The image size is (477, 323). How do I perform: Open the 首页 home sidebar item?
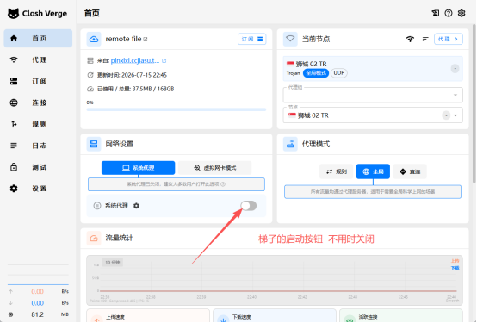tap(38, 39)
